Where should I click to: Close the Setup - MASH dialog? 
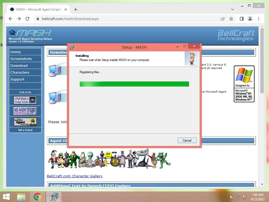point(194,46)
